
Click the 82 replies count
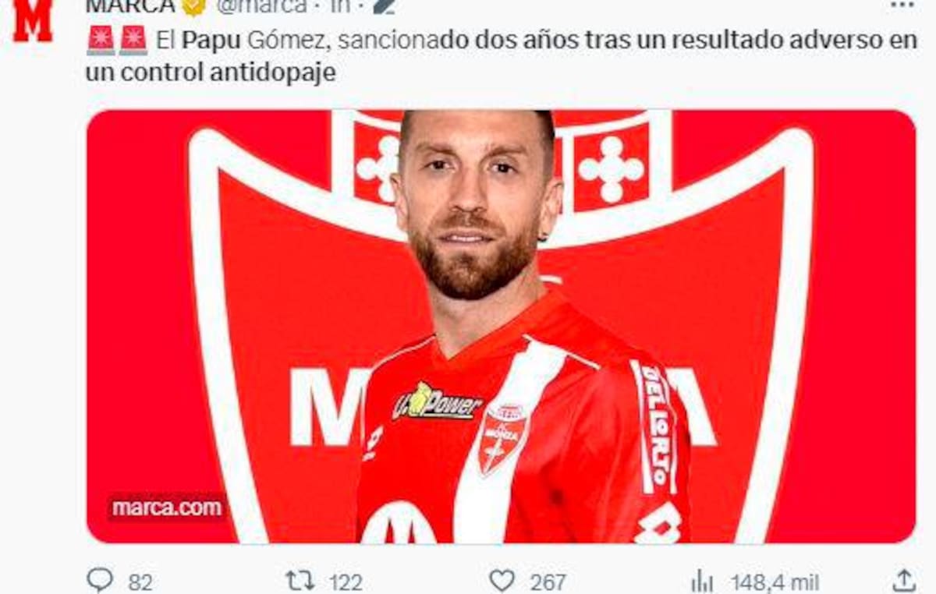tap(140, 582)
